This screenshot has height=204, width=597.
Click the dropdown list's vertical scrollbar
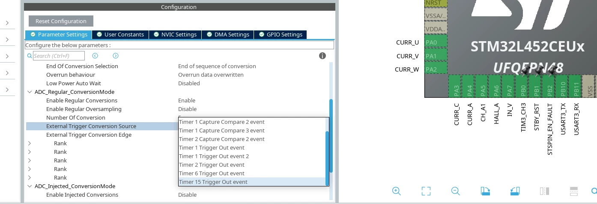coord(327,158)
